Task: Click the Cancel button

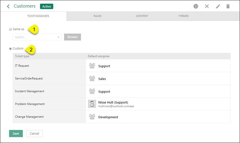Action: click(x=34, y=133)
